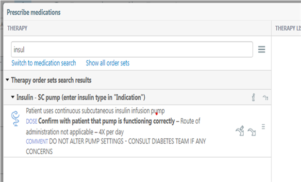
Task: Collapse the Insulin - SC pump order set
Action: (13, 97)
